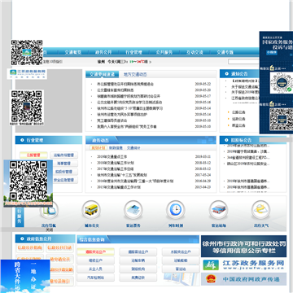The width and height of the screenshot is (293, 293).
Task: Open the travel weather sun-and-cloud icon
Action: click(261, 210)
